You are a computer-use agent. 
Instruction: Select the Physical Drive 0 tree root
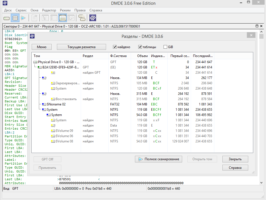pos(59,62)
